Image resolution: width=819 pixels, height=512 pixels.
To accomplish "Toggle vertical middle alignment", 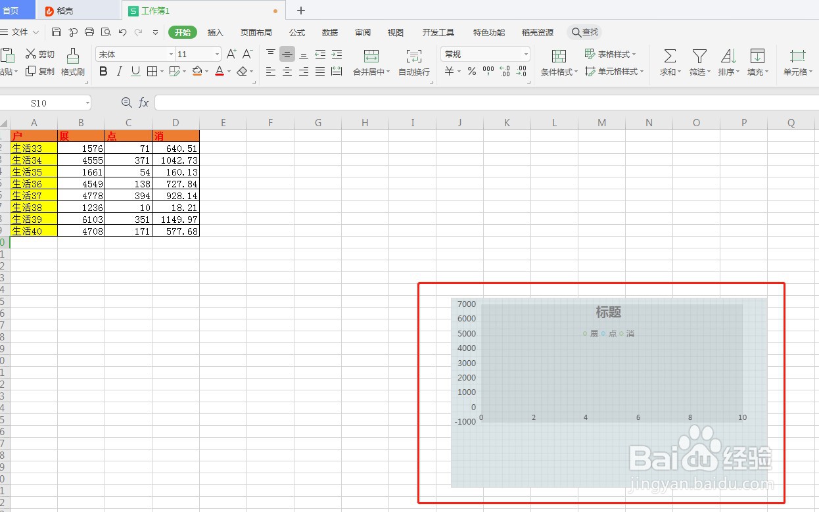I will [x=287, y=54].
